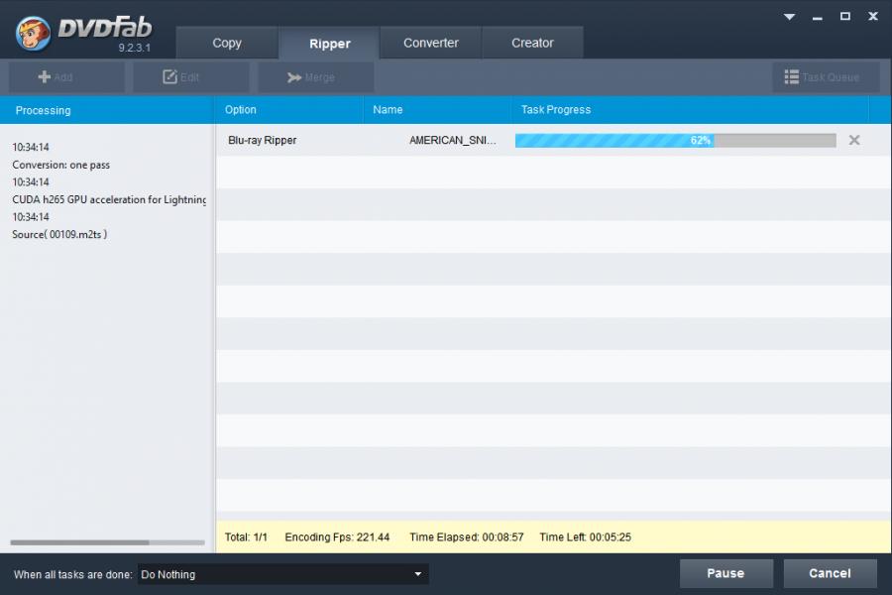
Task: Click the version number 9.2.3.1
Action: click(x=135, y=48)
